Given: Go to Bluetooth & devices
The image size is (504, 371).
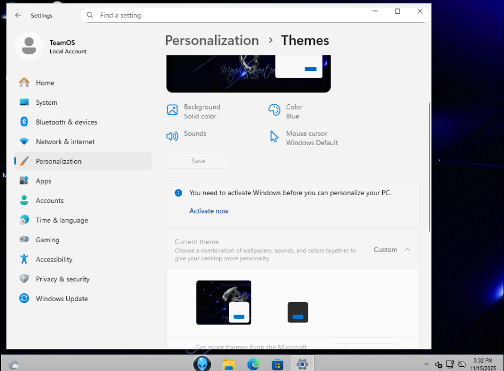Looking at the screenshot, I should [66, 122].
